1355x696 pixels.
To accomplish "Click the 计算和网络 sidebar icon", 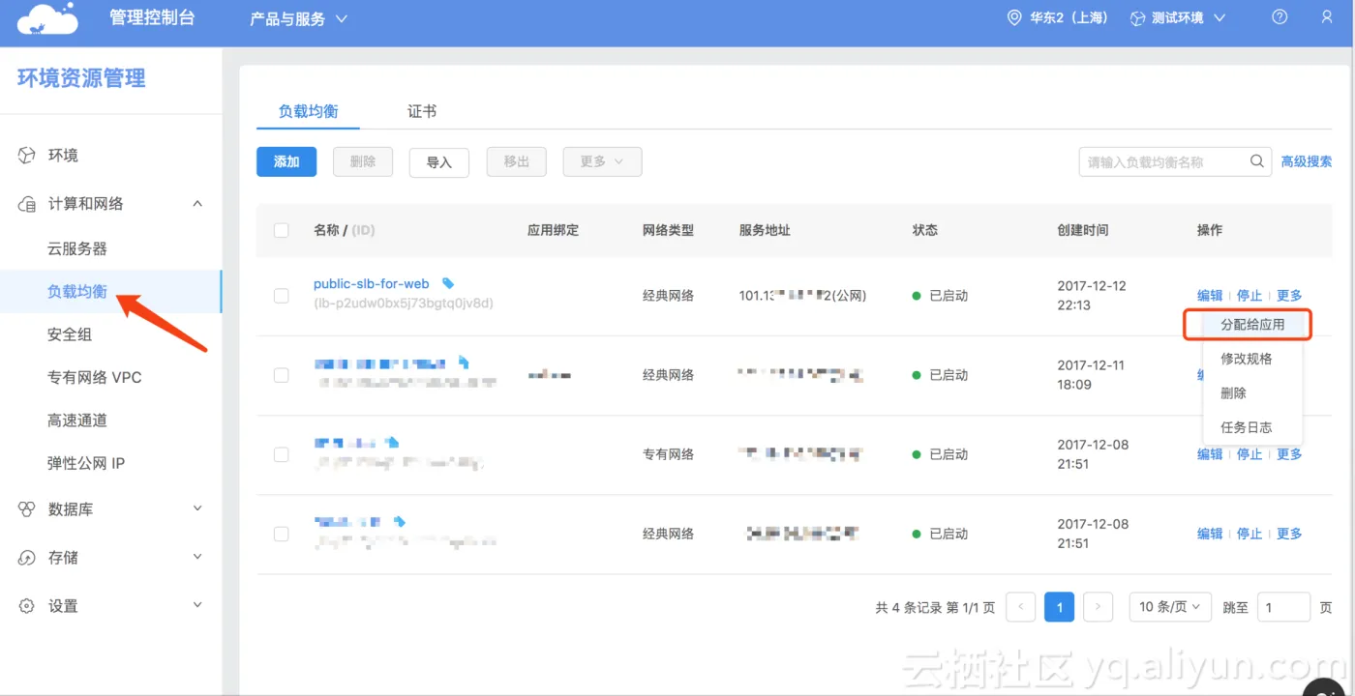I will click(27, 204).
